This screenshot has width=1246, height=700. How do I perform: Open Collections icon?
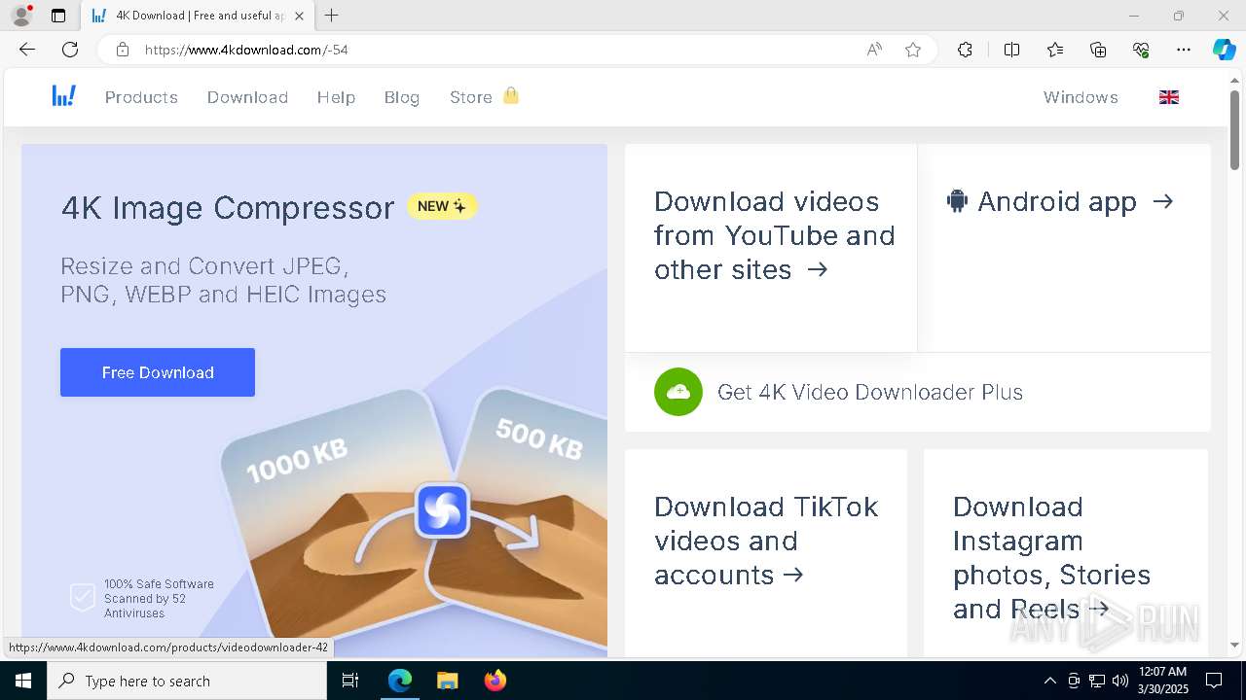1098,50
